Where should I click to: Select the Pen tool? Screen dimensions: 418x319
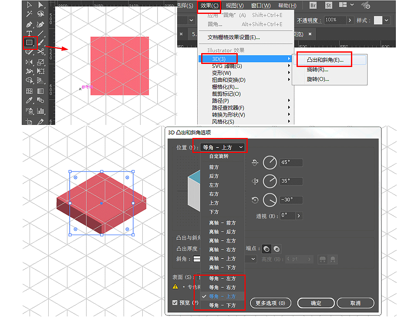(x=29, y=25)
